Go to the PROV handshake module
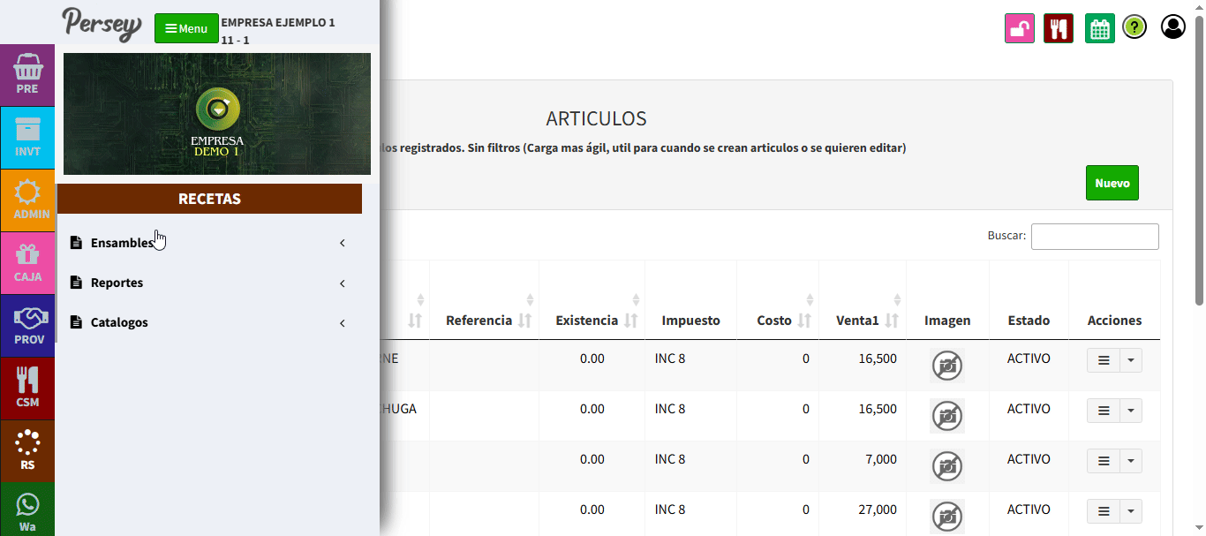This screenshot has width=1206, height=536. click(x=27, y=325)
